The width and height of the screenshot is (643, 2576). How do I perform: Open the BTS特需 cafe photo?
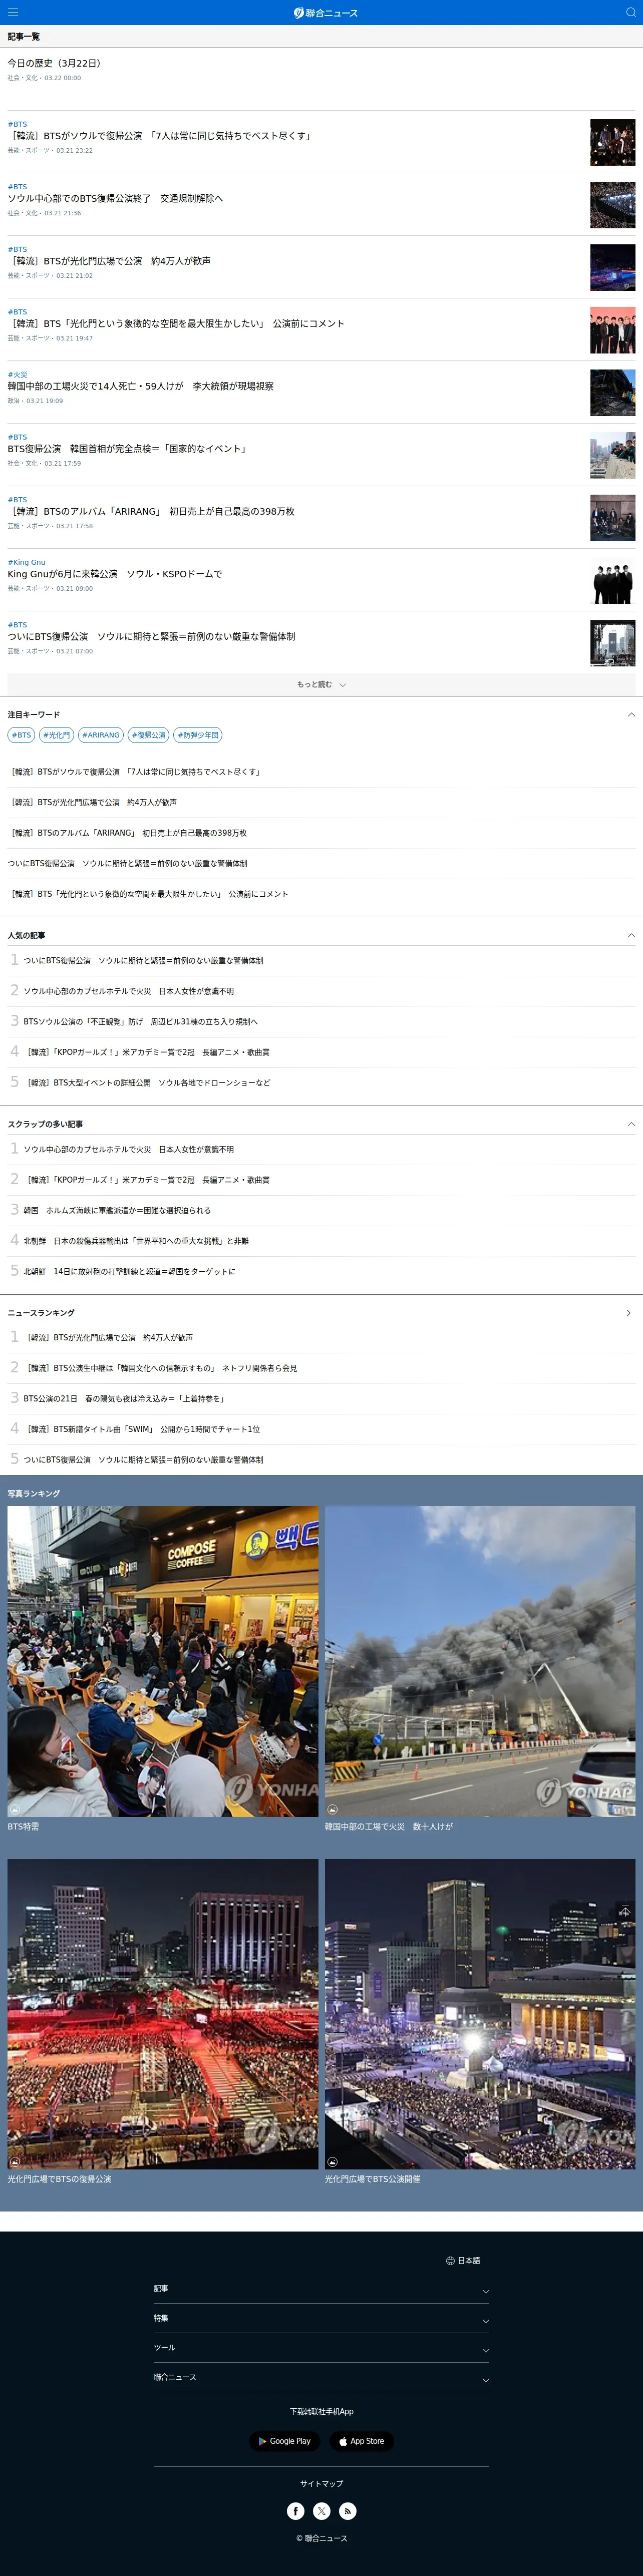[x=163, y=1661]
